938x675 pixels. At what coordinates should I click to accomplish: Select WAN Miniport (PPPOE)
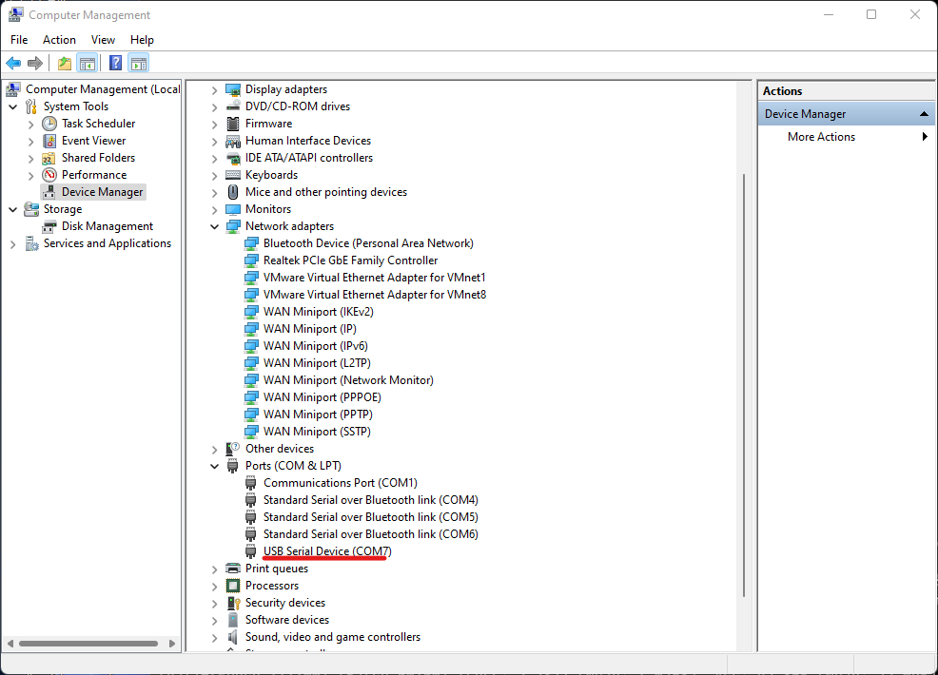coord(322,397)
